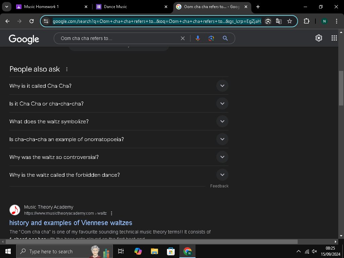Close the Music Homework 1 tab
Image resolution: width=344 pixels, height=258 pixels.
[x=86, y=7]
